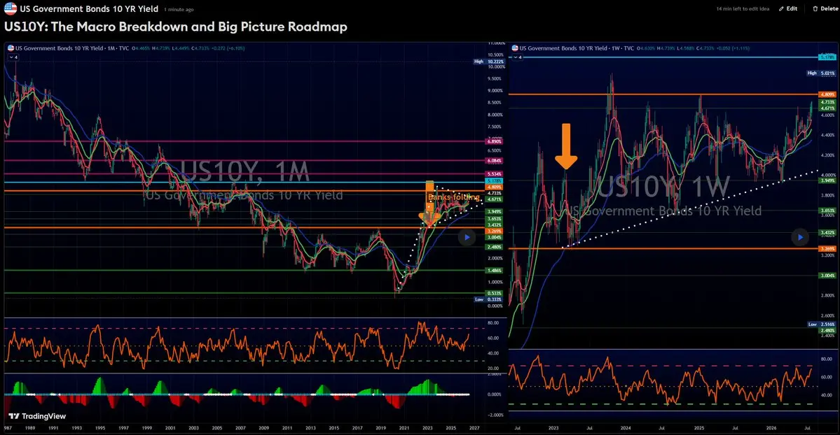
Task: Expand the indicator legend '4' on the 1M chart
Action: click(x=13, y=57)
